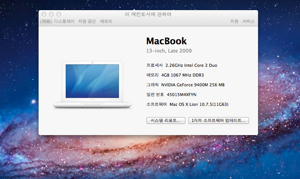Open the 서비스 section
The image size is (300, 179).
pyautogui.click(x=248, y=21)
